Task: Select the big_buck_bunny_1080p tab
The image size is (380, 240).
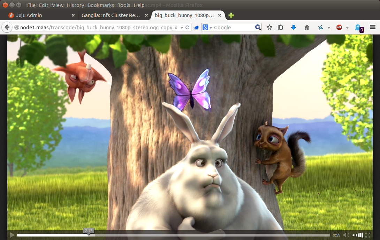Action: pyautogui.click(x=188, y=15)
